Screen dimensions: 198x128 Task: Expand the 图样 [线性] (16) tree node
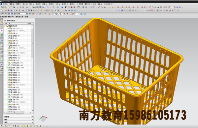[7, 67]
